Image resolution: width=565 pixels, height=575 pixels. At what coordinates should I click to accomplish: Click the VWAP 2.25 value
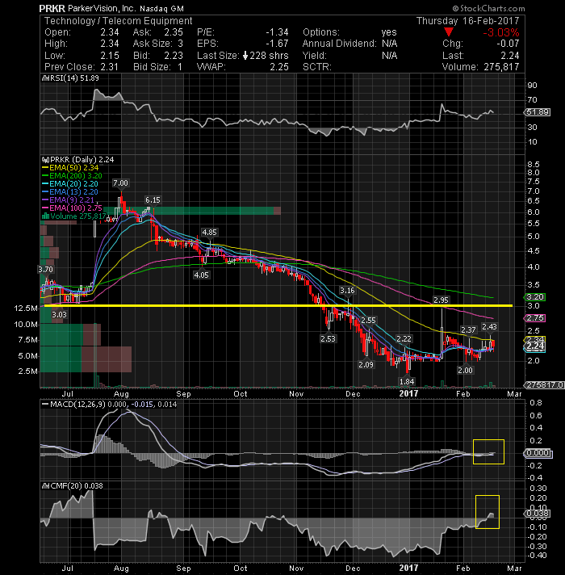click(x=279, y=67)
